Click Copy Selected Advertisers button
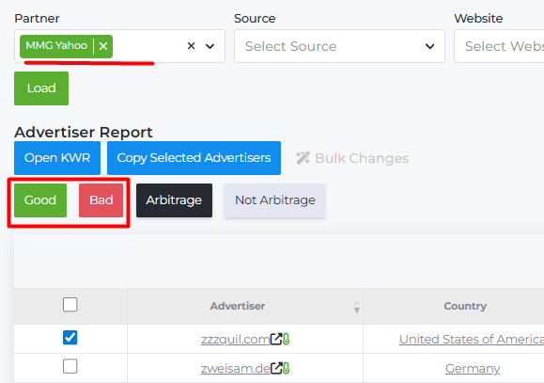Screen dimensions: 544x383 194,158
